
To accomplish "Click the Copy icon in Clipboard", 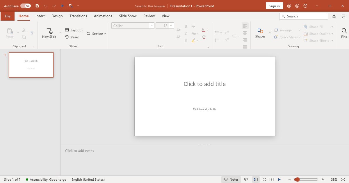I will coord(24,37).
